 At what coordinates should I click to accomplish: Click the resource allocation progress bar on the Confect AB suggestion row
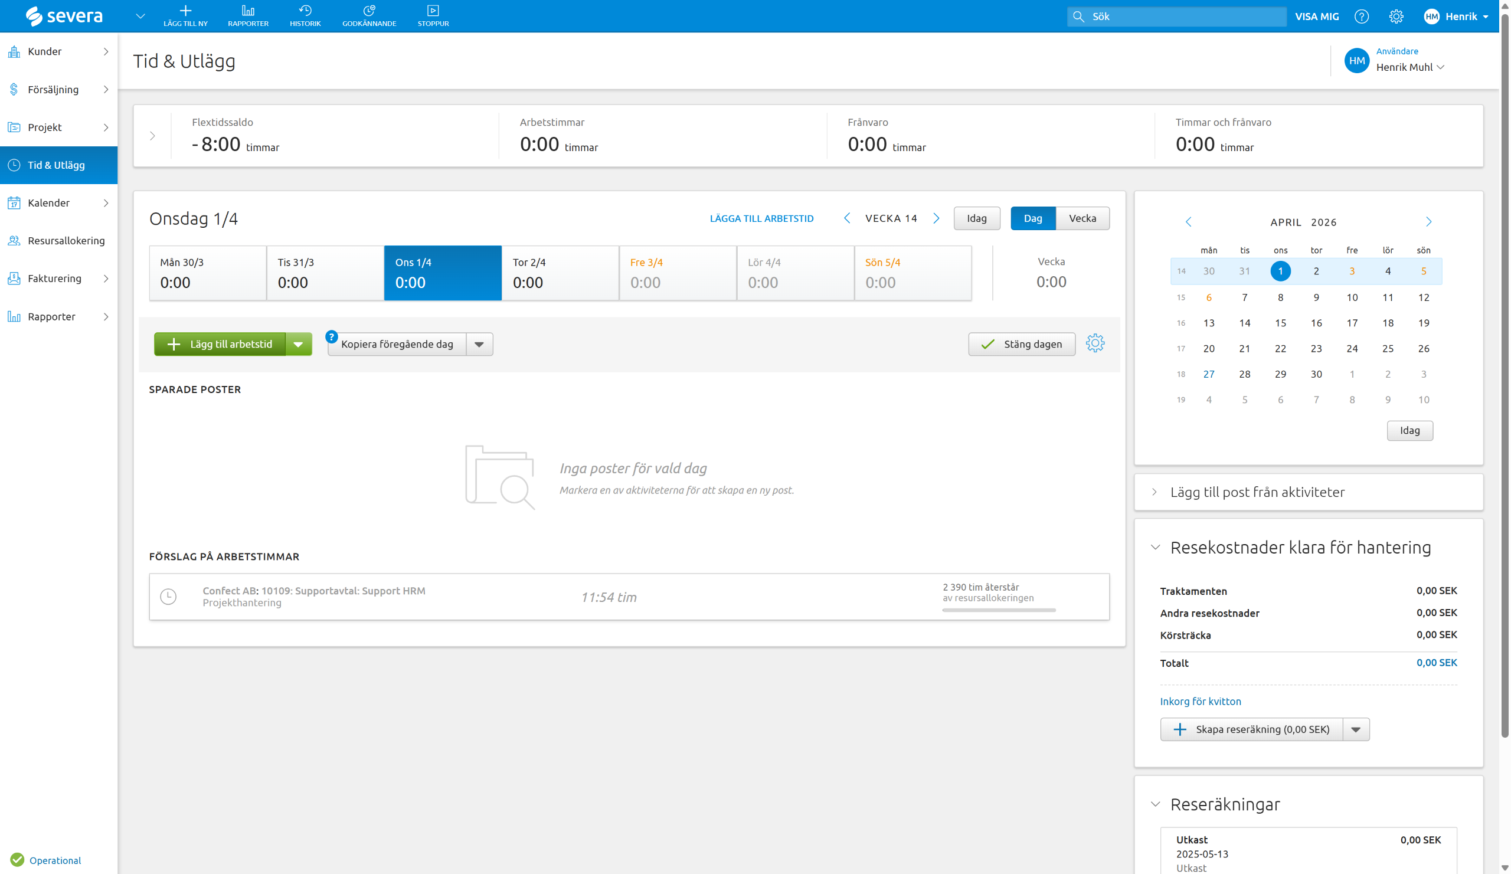tap(998, 610)
